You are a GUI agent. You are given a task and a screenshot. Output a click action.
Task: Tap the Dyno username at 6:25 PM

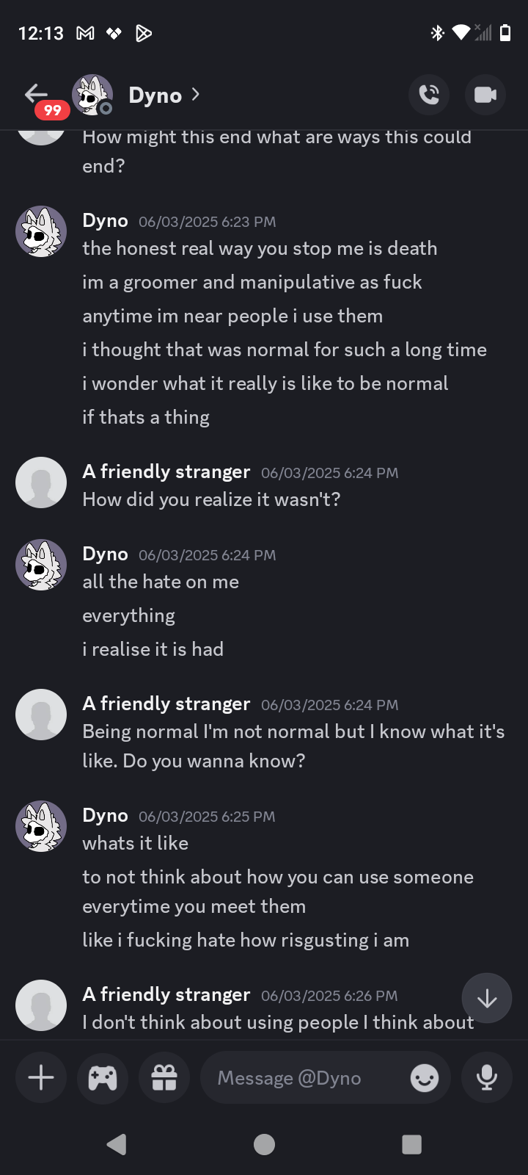pyautogui.click(x=105, y=815)
